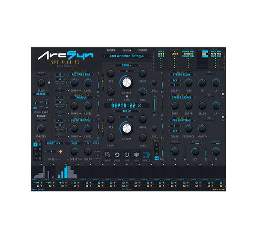The width and height of the screenshot is (257, 233).
Task: Toggle the Glide switch dot
Action: pos(49,82)
